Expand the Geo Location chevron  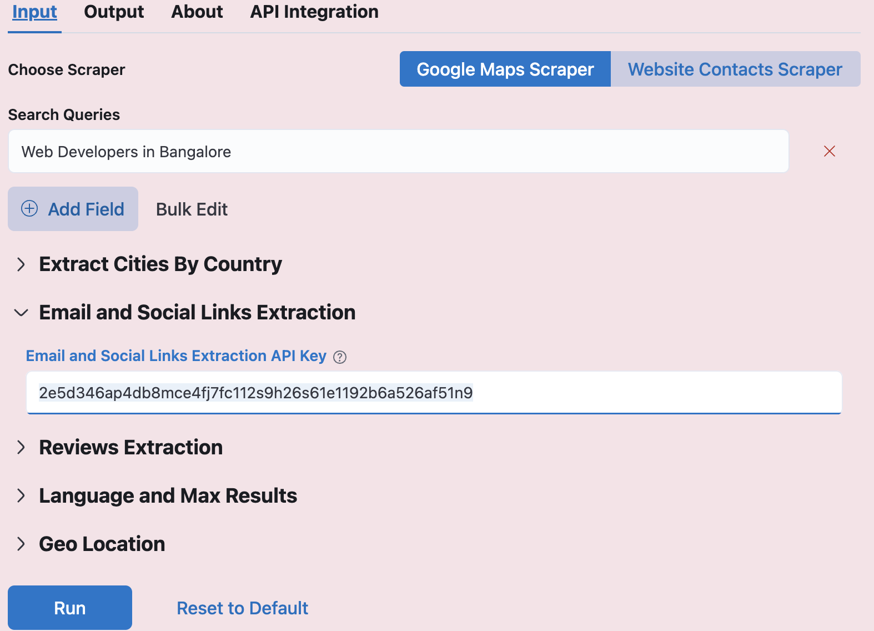[x=21, y=544]
